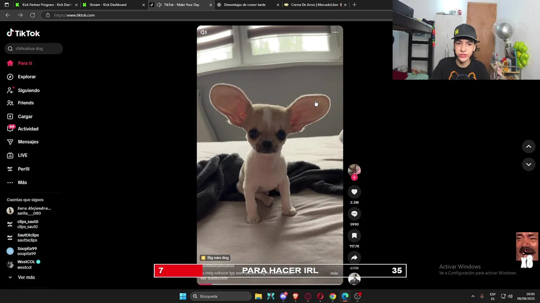Click the taskbar Búsqueda box
This screenshot has height=303, width=540.
(220, 296)
